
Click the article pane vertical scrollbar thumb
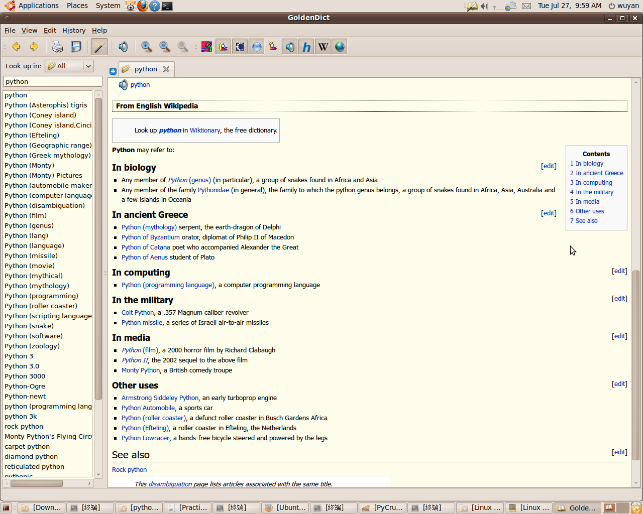[636, 365]
